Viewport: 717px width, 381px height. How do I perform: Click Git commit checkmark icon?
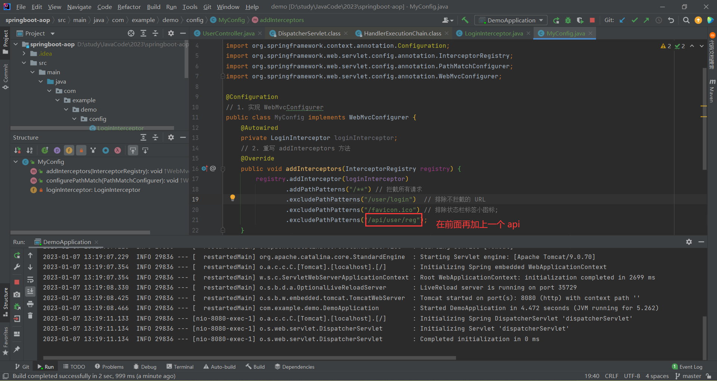[634, 20]
